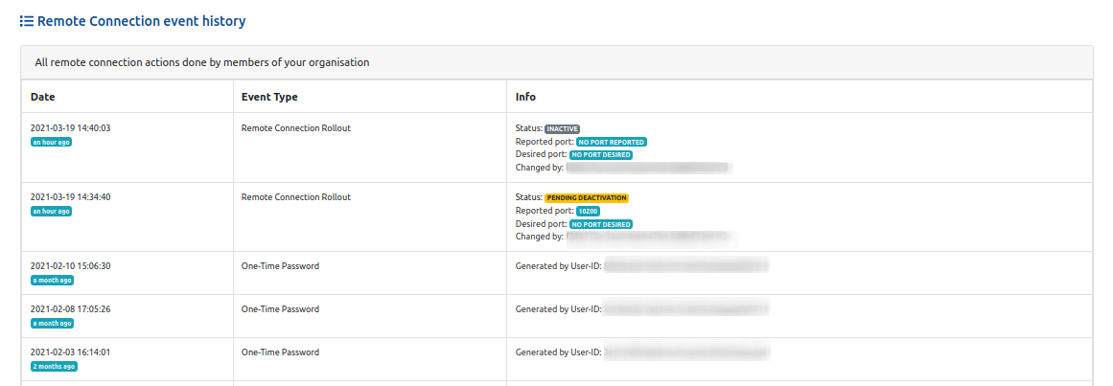Click the panel description about remote connection actions

(201, 62)
